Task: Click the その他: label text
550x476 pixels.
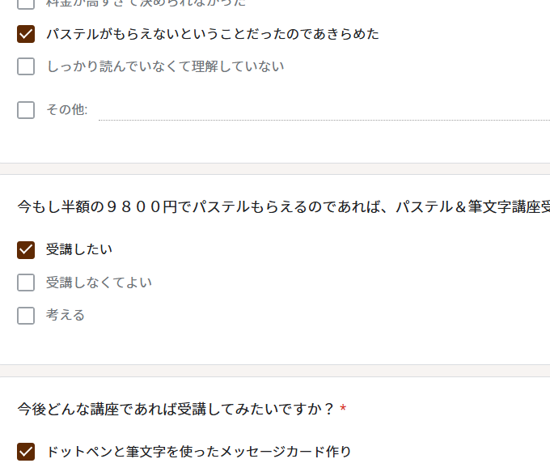Action: pyautogui.click(x=66, y=110)
